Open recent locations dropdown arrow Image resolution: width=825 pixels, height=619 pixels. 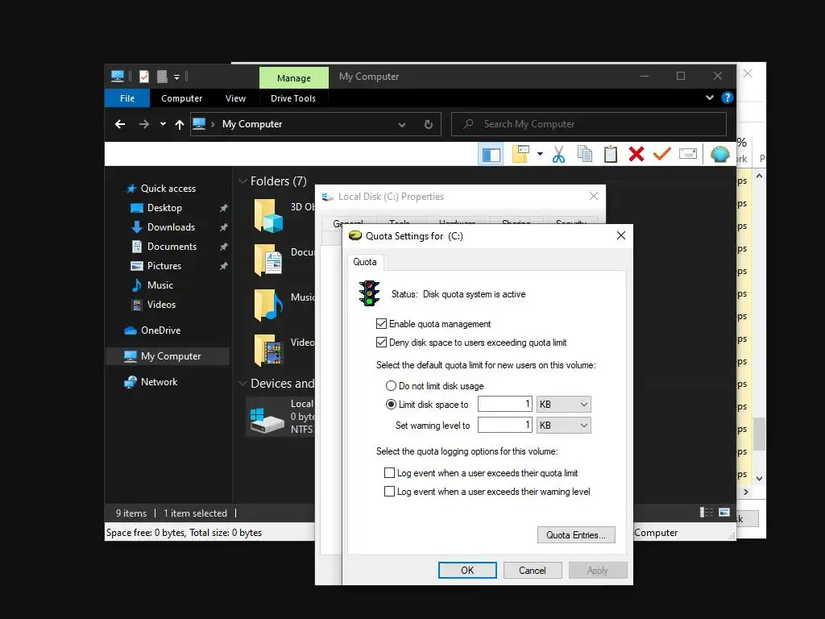click(x=163, y=124)
